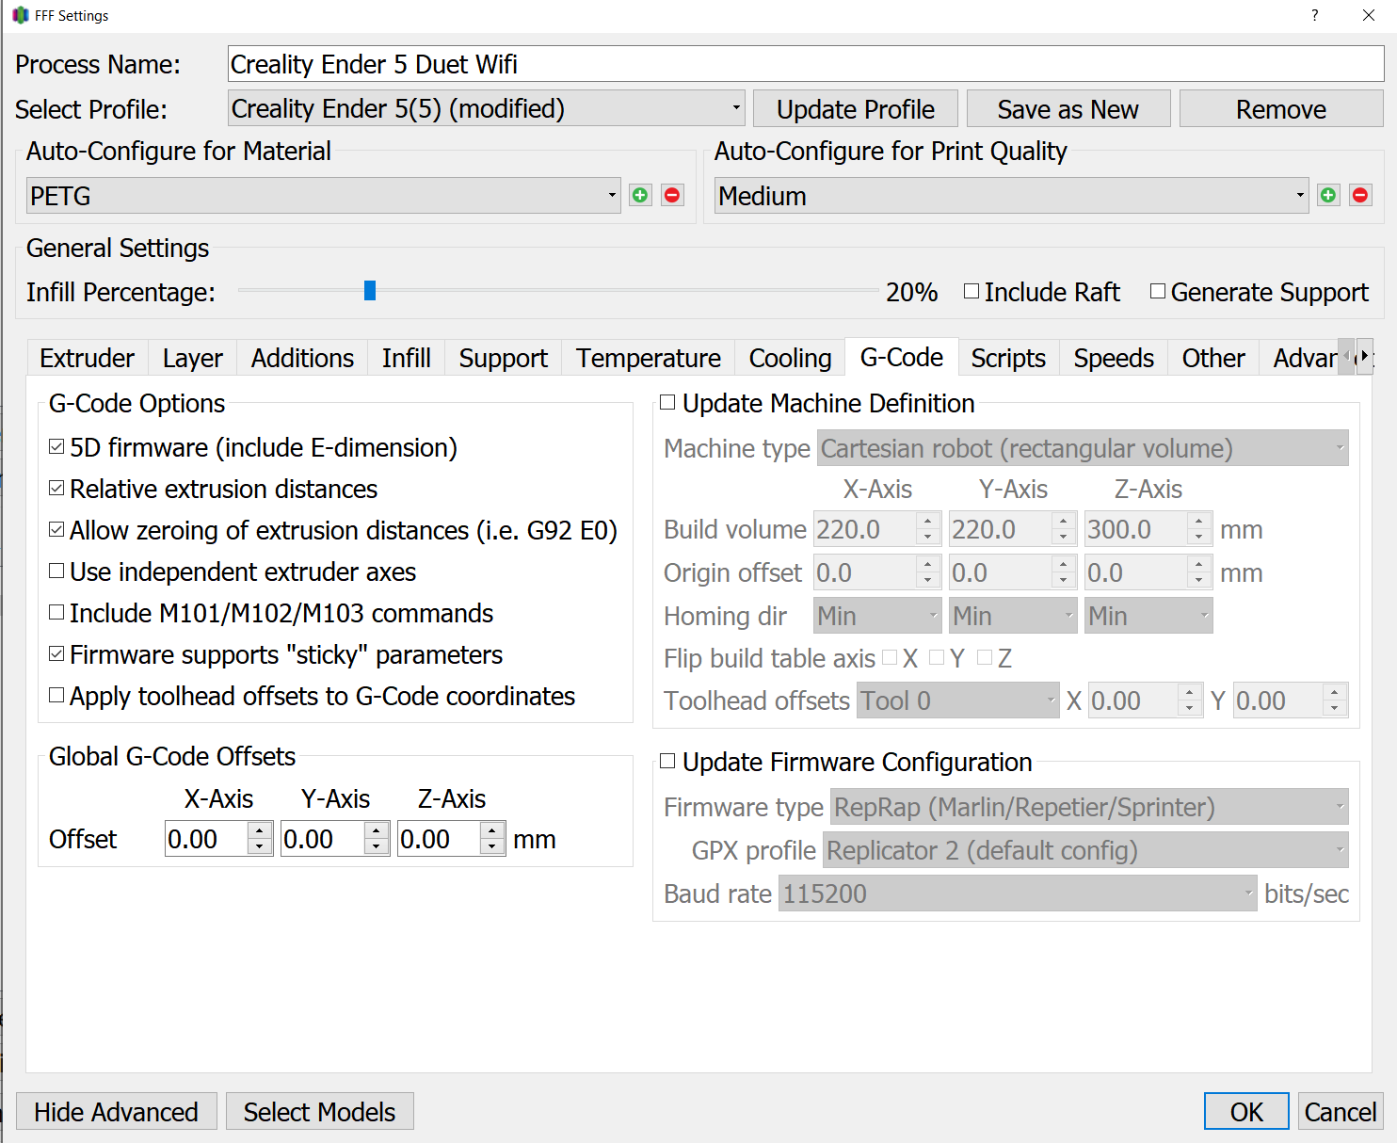Click Hide Advanced button
The height and width of the screenshot is (1143, 1397).
[117, 1112]
